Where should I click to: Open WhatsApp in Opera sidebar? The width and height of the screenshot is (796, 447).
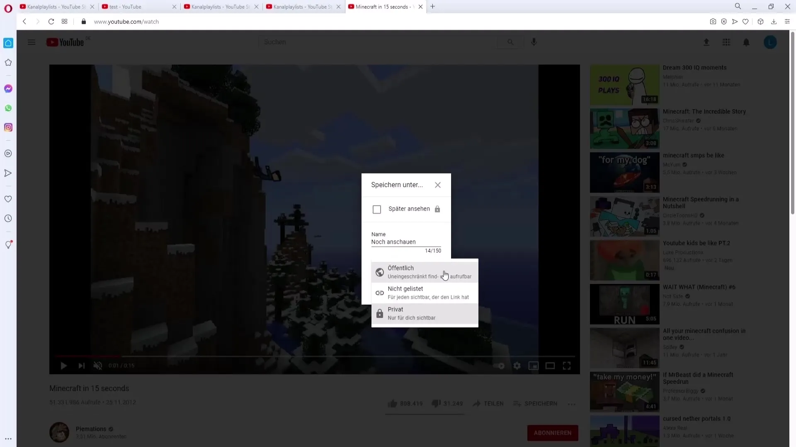point(8,108)
